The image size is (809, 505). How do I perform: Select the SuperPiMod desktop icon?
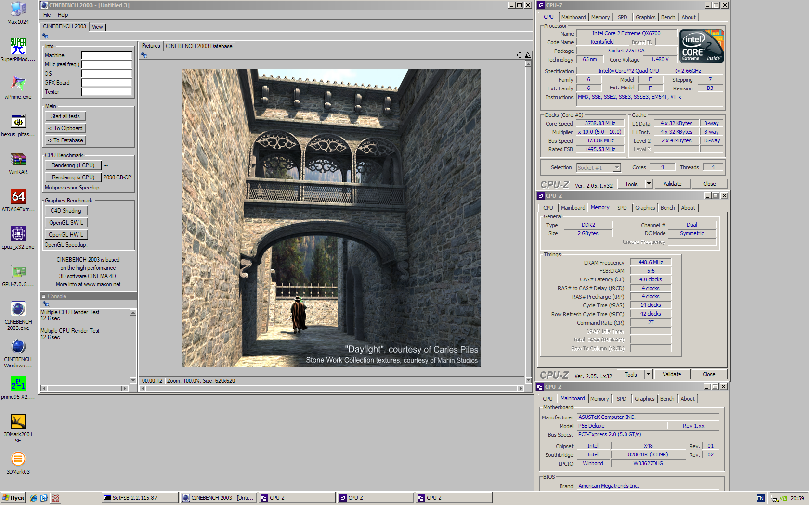(18, 50)
